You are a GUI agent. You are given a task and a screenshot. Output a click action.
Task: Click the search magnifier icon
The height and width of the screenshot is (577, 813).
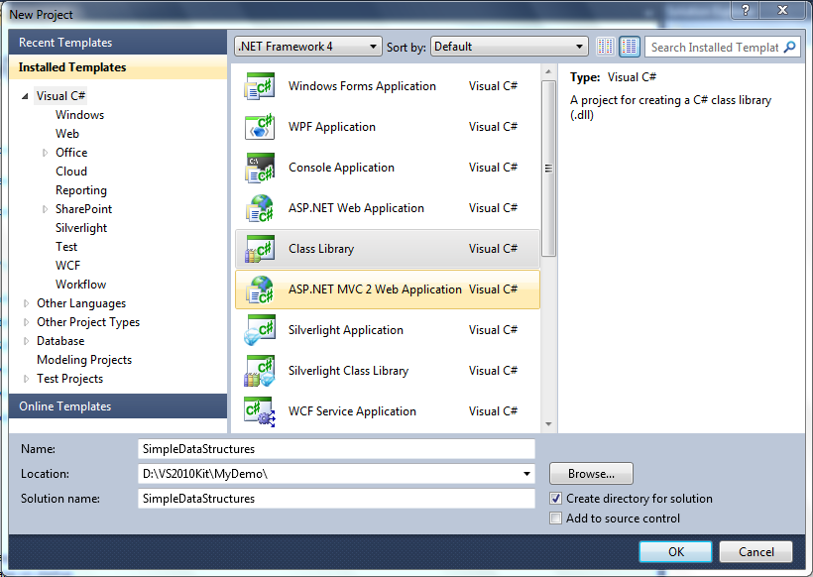click(789, 48)
